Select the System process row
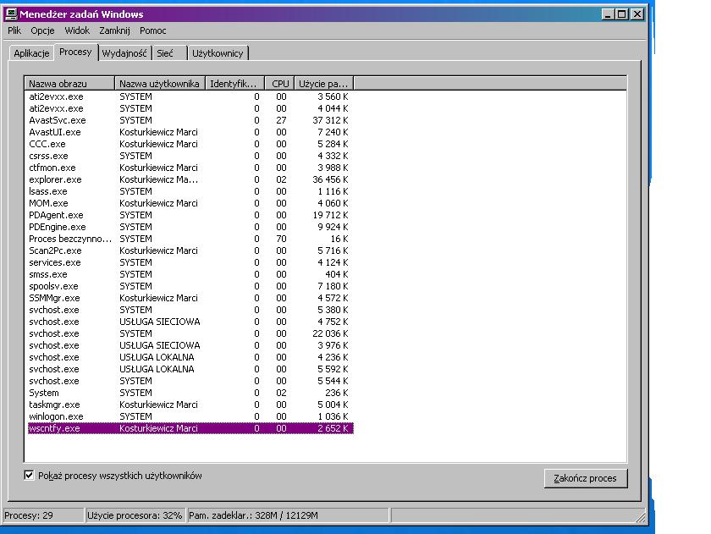The width and height of the screenshot is (711, 534). (190, 393)
